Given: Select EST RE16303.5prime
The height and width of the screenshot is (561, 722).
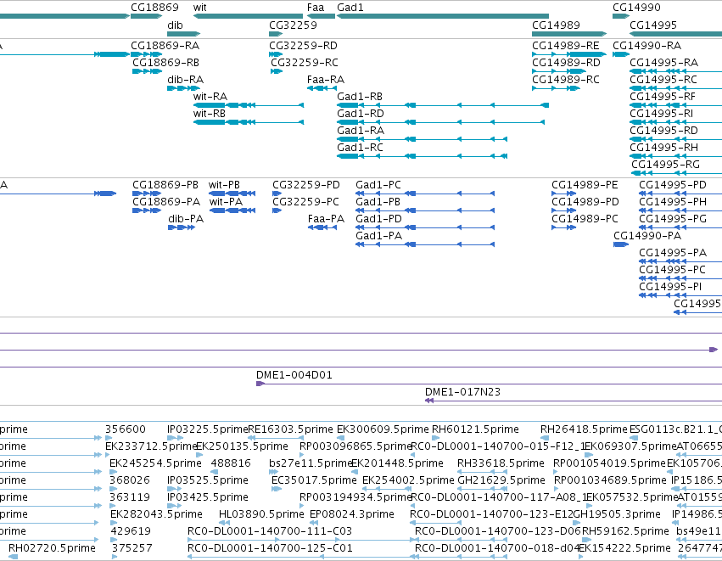Looking at the screenshot, I should [x=276, y=438].
